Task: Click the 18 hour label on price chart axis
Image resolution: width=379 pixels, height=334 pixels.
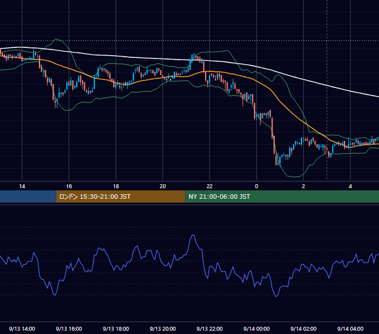Action: (x=116, y=186)
